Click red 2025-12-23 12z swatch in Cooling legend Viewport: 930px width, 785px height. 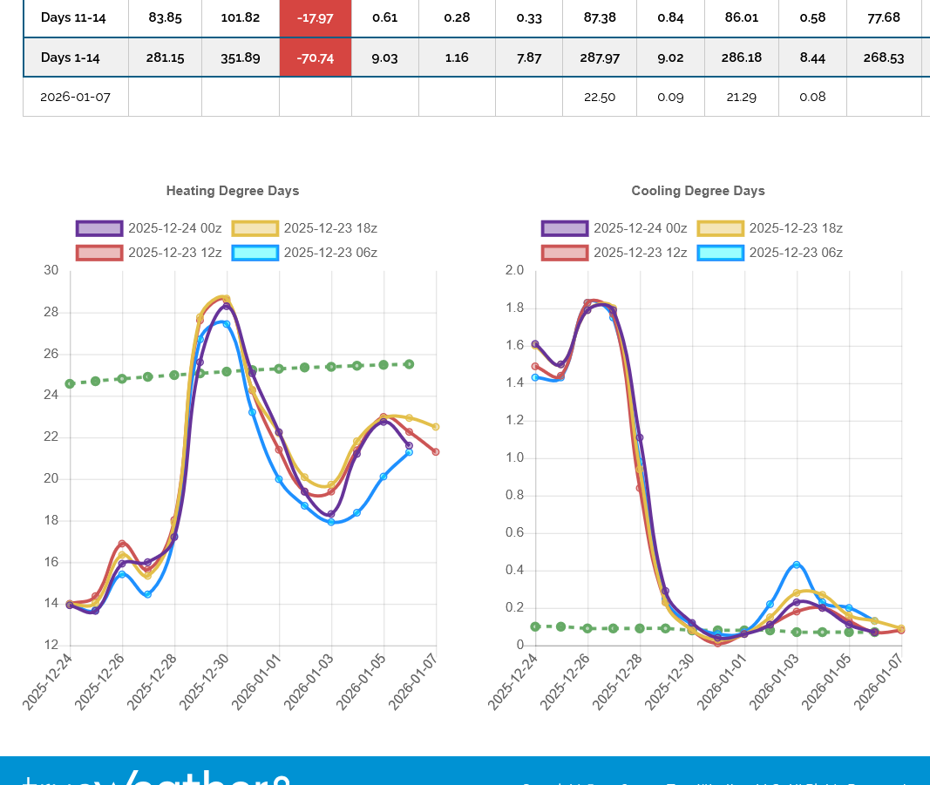pos(565,253)
